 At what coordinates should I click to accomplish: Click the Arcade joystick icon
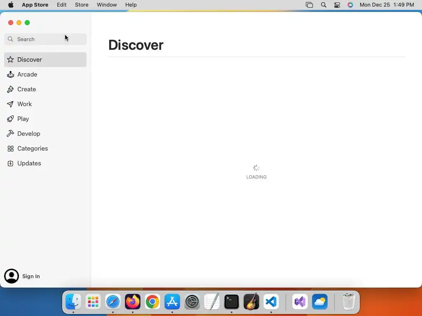point(10,74)
